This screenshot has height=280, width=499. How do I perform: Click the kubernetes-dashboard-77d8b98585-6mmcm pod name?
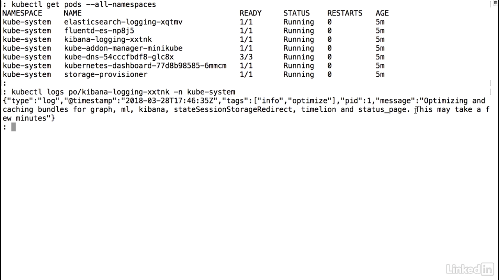[x=145, y=66]
